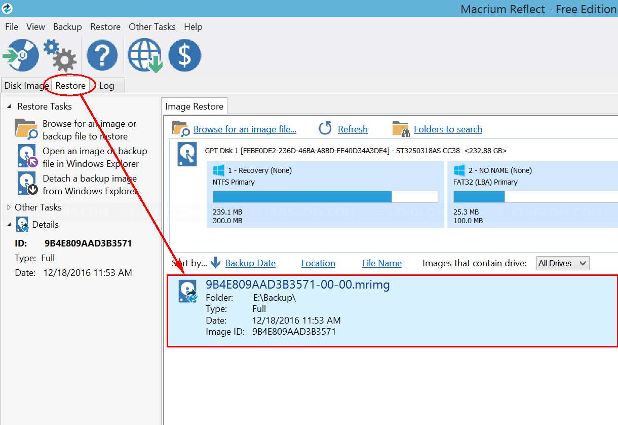Click the folder icon beside 'Browse for an image file...'

coord(181,129)
